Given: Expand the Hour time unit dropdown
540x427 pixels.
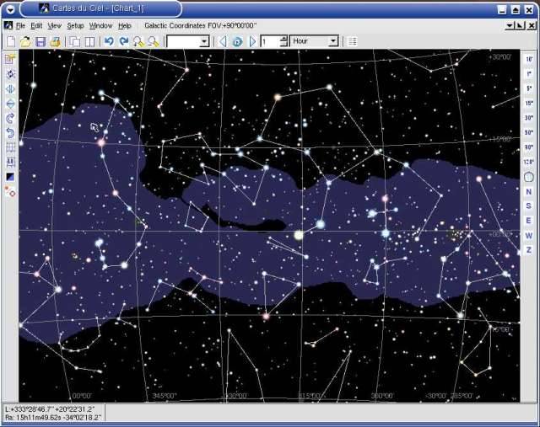Looking at the screenshot, I should tap(333, 41).
